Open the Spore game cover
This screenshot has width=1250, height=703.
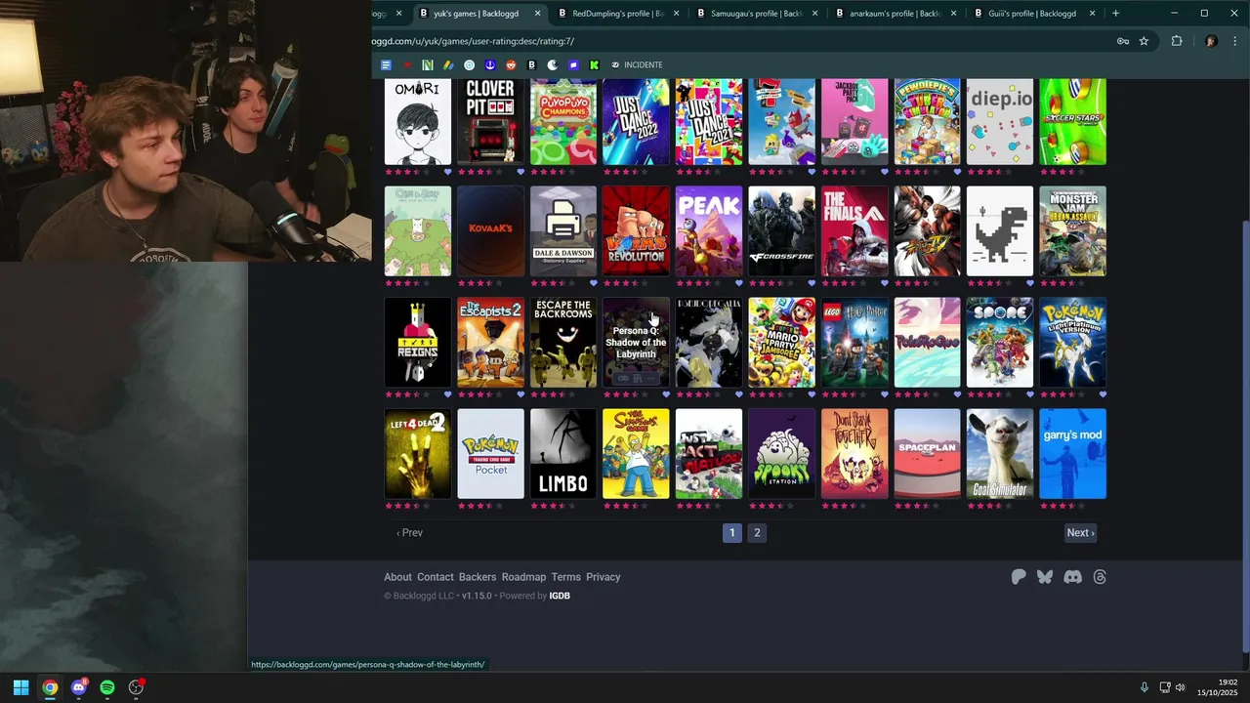tap(1000, 343)
